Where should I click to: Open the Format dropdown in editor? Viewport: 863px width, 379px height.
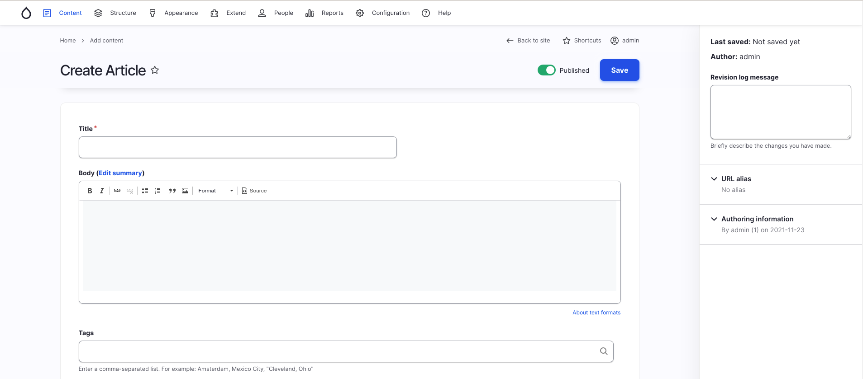(x=215, y=191)
